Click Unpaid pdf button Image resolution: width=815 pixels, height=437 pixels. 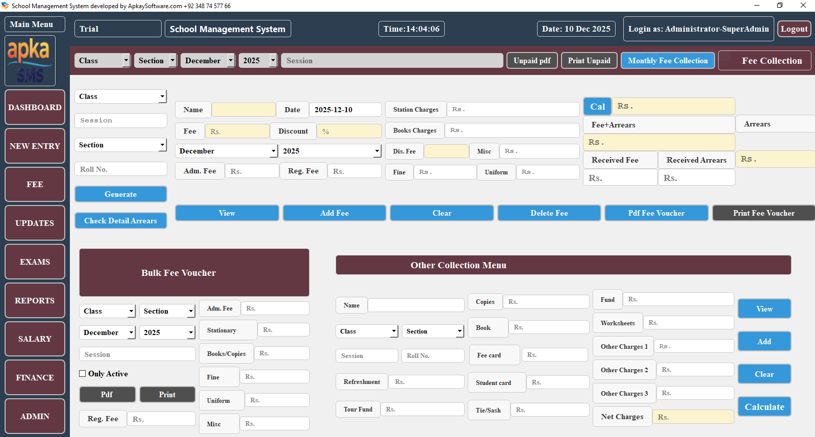[532, 60]
